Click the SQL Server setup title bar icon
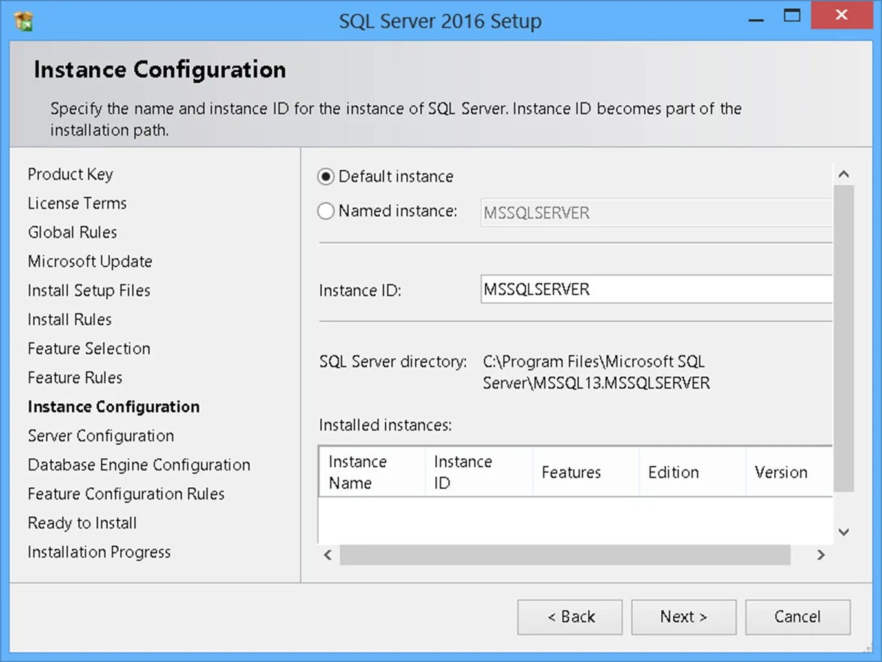Screen dimensions: 882x662 pos(24,21)
